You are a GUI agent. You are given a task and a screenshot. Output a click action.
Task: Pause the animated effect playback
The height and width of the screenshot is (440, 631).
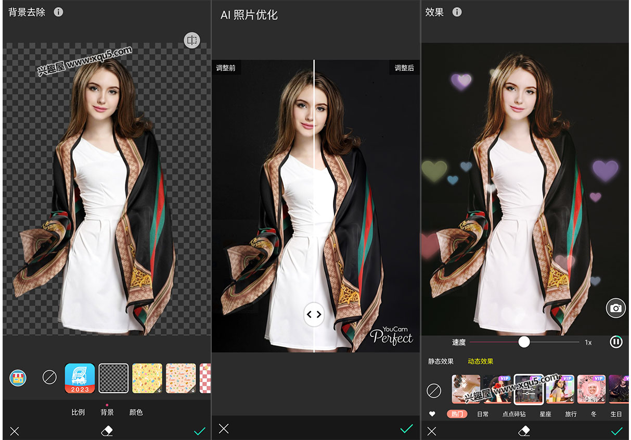point(616,342)
